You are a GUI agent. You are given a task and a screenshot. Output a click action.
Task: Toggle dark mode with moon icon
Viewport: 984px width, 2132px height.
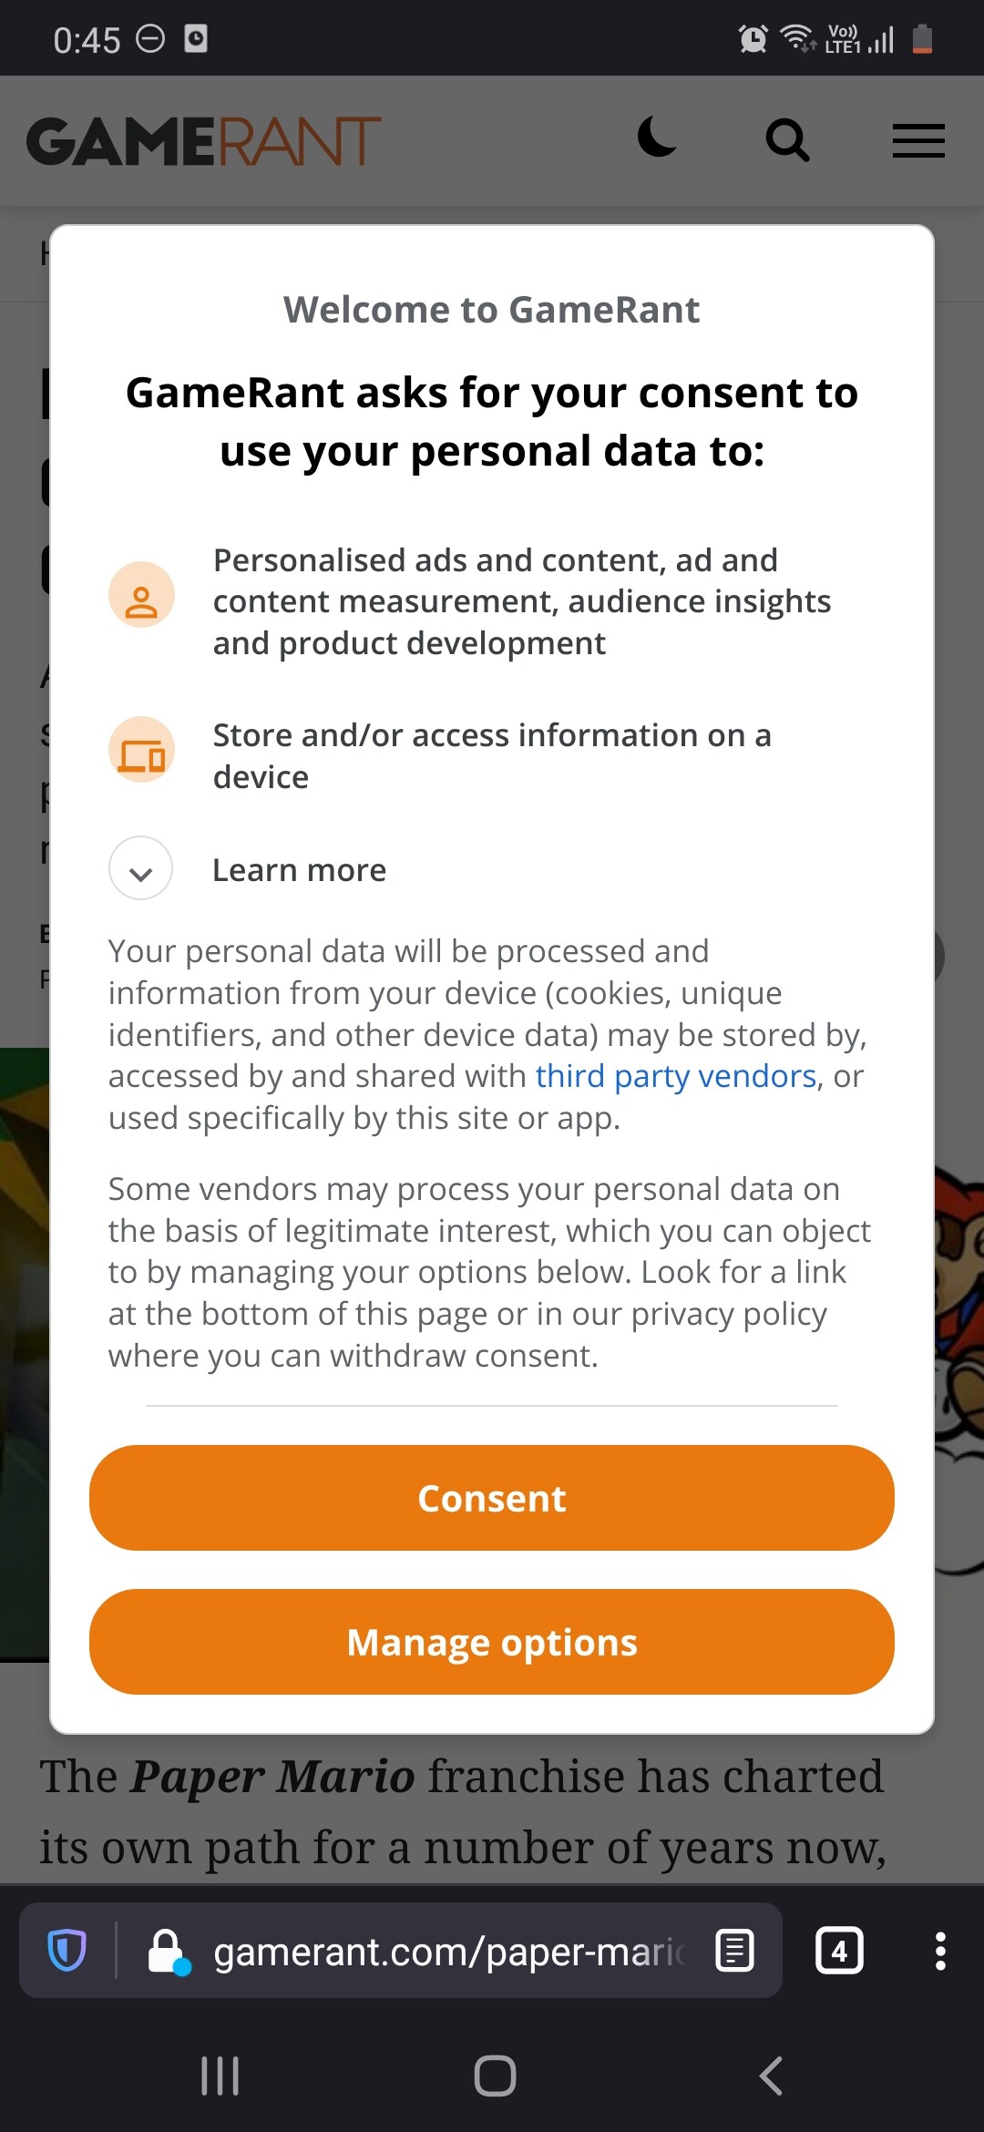click(x=656, y=138)
